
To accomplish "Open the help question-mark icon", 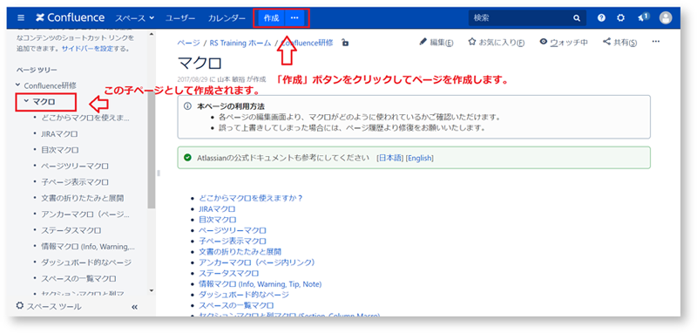I will pos(601,18).
